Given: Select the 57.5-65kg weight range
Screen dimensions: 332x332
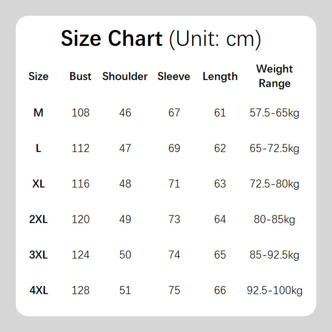Looking at the screenshot, I should pyautogui.click(x=274, y=112).
